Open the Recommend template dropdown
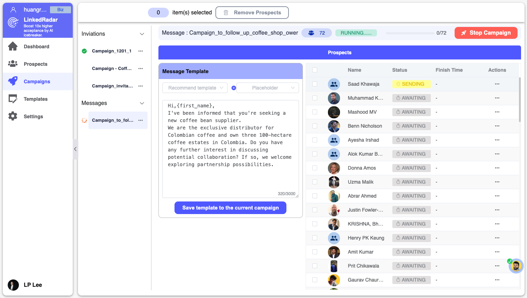This screenshot has height=298, width=527. click(x=195, y=88)
